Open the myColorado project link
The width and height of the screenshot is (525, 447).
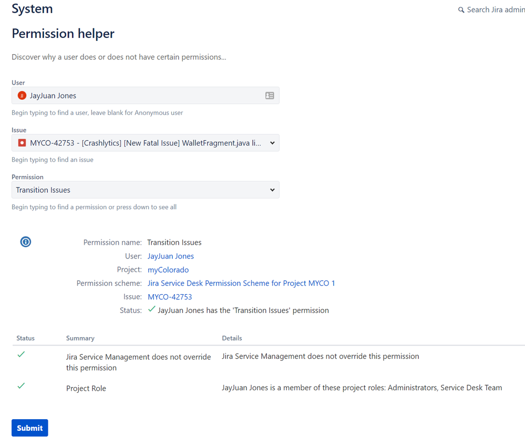pos(168,269)
